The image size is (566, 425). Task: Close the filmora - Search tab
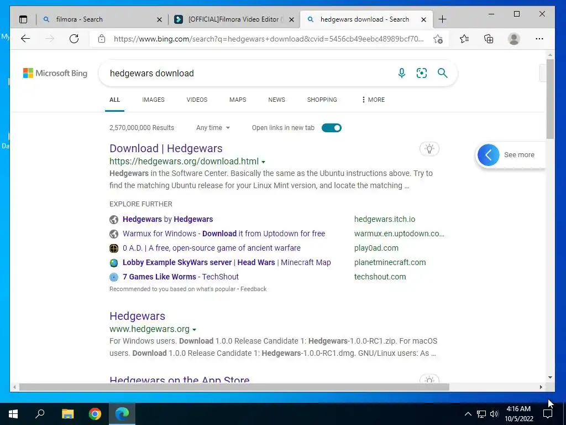(159, 19)
